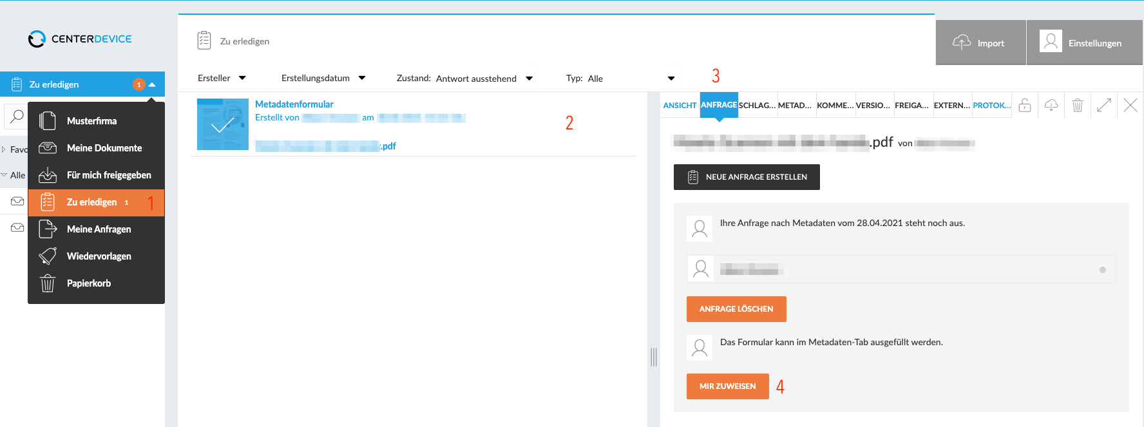The width and height of the screenshot is (1144, 427).
Task: Click the Import cloud upload icon
Action: coord(962,43)
